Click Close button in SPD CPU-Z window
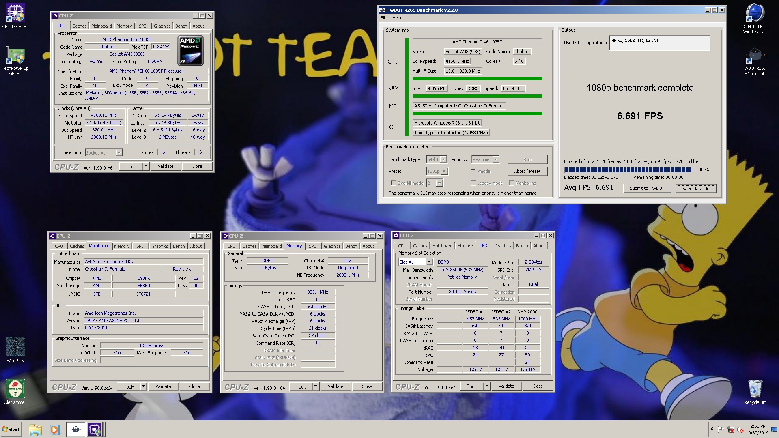 point(538,386)
